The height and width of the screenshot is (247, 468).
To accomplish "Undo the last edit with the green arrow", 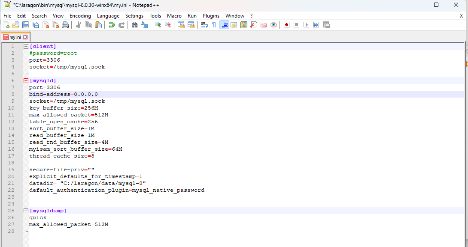I will tap(112, 25).
